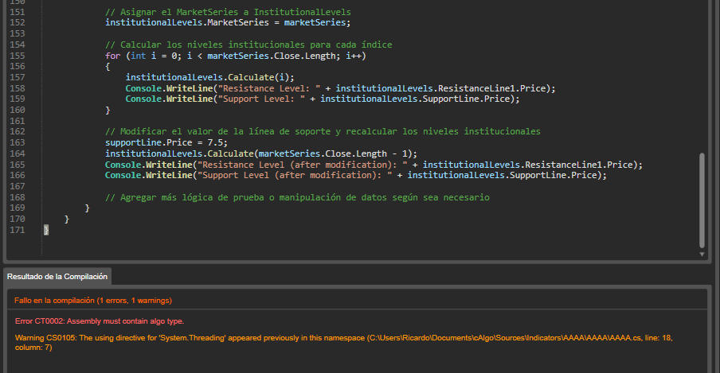The width and height of the screenshot is (720, 373).
Task: Click the scroll down arrow of the code editor
Action: point(702,254)
